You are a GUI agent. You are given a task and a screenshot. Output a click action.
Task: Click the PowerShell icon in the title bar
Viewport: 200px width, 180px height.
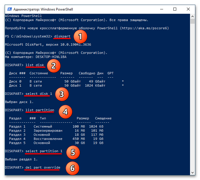pos(10,9)
